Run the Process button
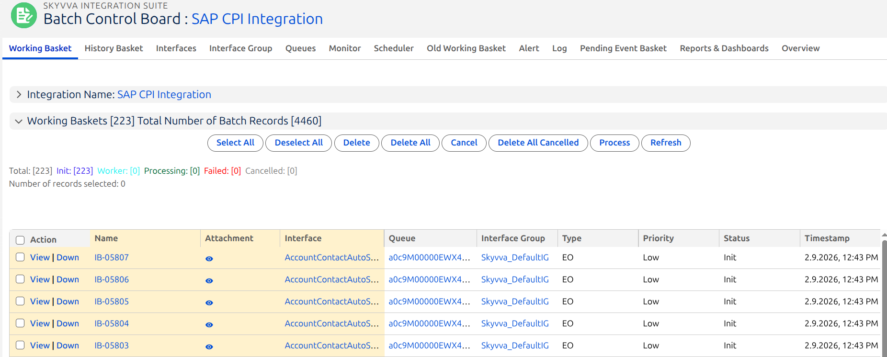This screenshot has width=887, height=357. tap(614, 143)
